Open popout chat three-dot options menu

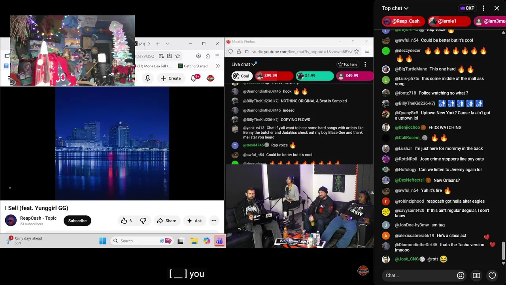365,65
